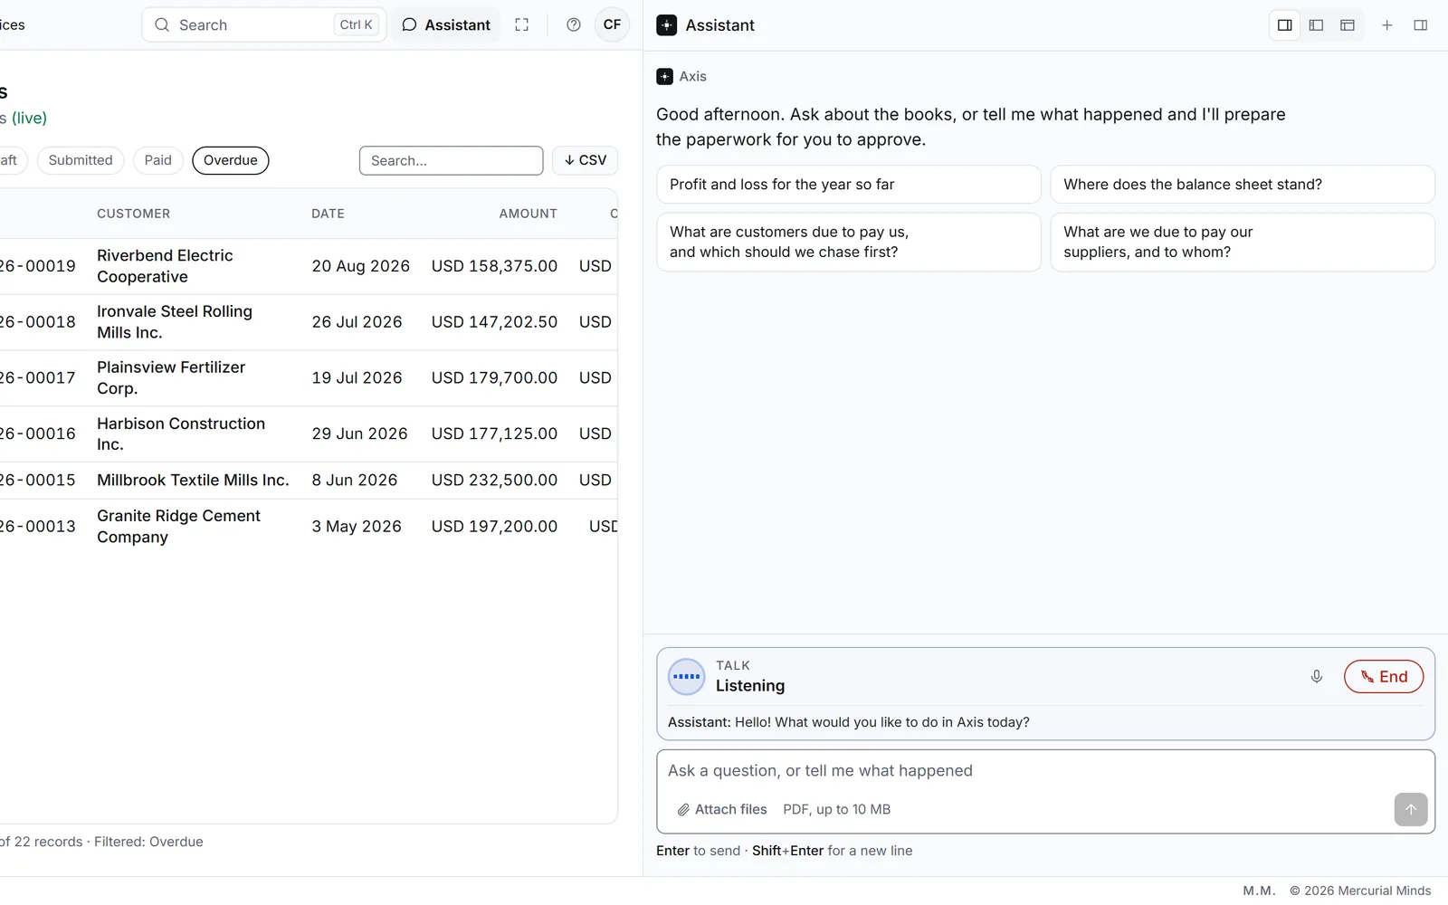
Task: Mute the microphone in Talk bar
Action: pos(1317,677)
